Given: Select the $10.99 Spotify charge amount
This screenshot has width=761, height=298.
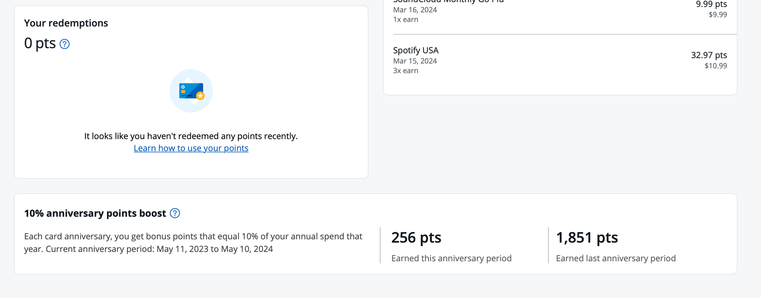Looking at the screenshot, I should (x=715, y=65).
